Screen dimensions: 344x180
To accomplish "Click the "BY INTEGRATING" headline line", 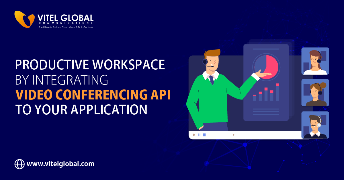I will point(62,80).
